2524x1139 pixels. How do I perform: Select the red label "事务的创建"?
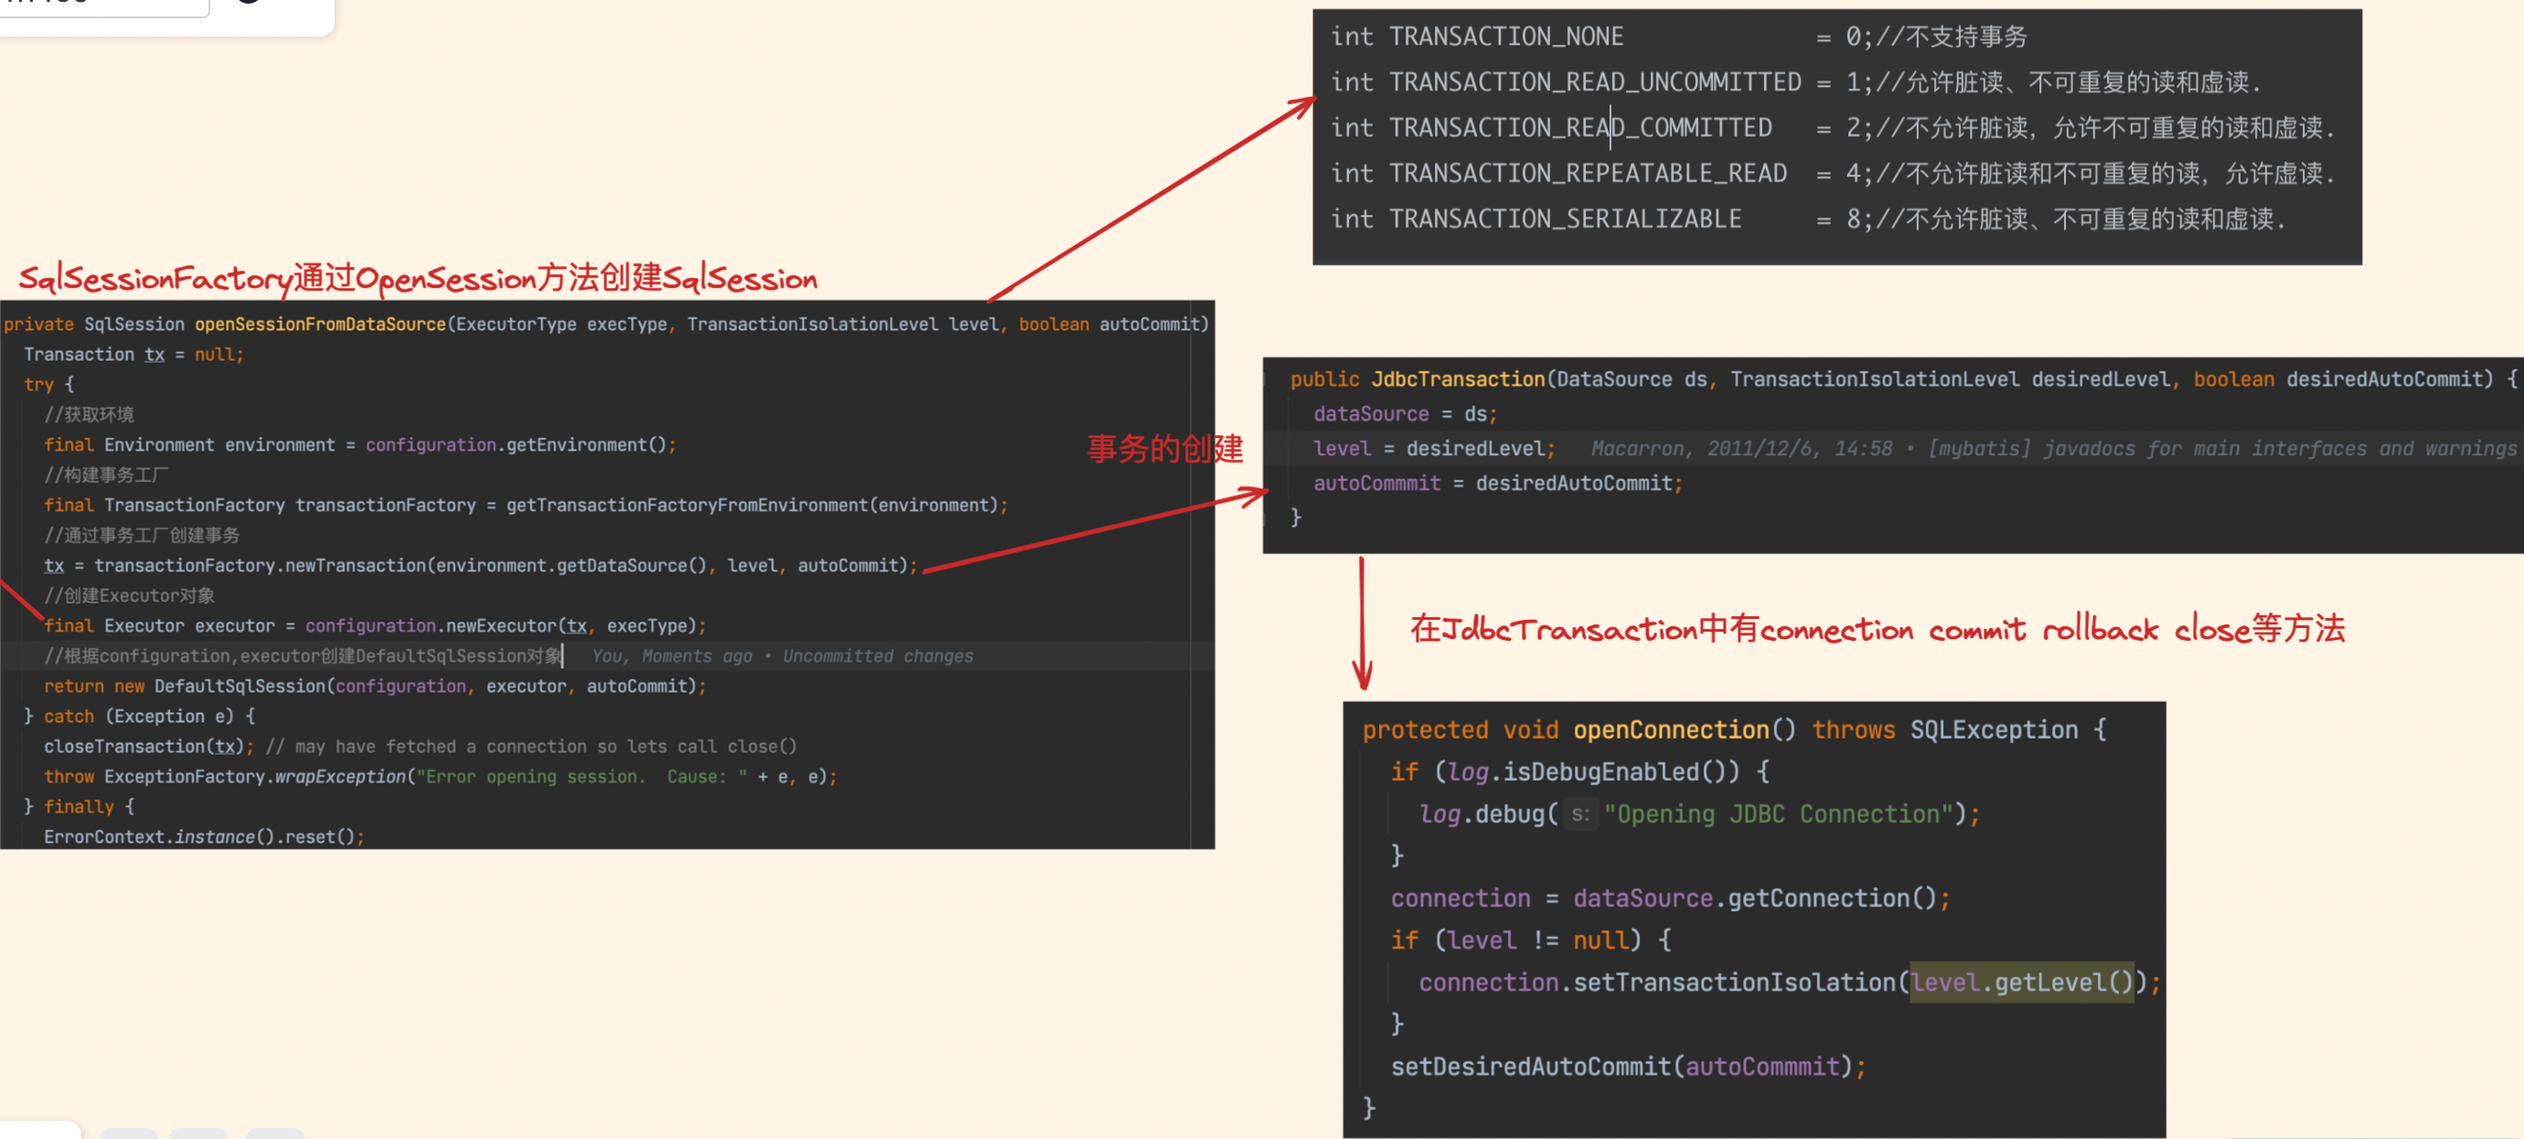pos(1165,449)
